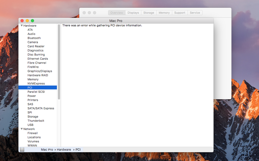
Task: Click Hardware in the path bar
Action: (64, 149)
